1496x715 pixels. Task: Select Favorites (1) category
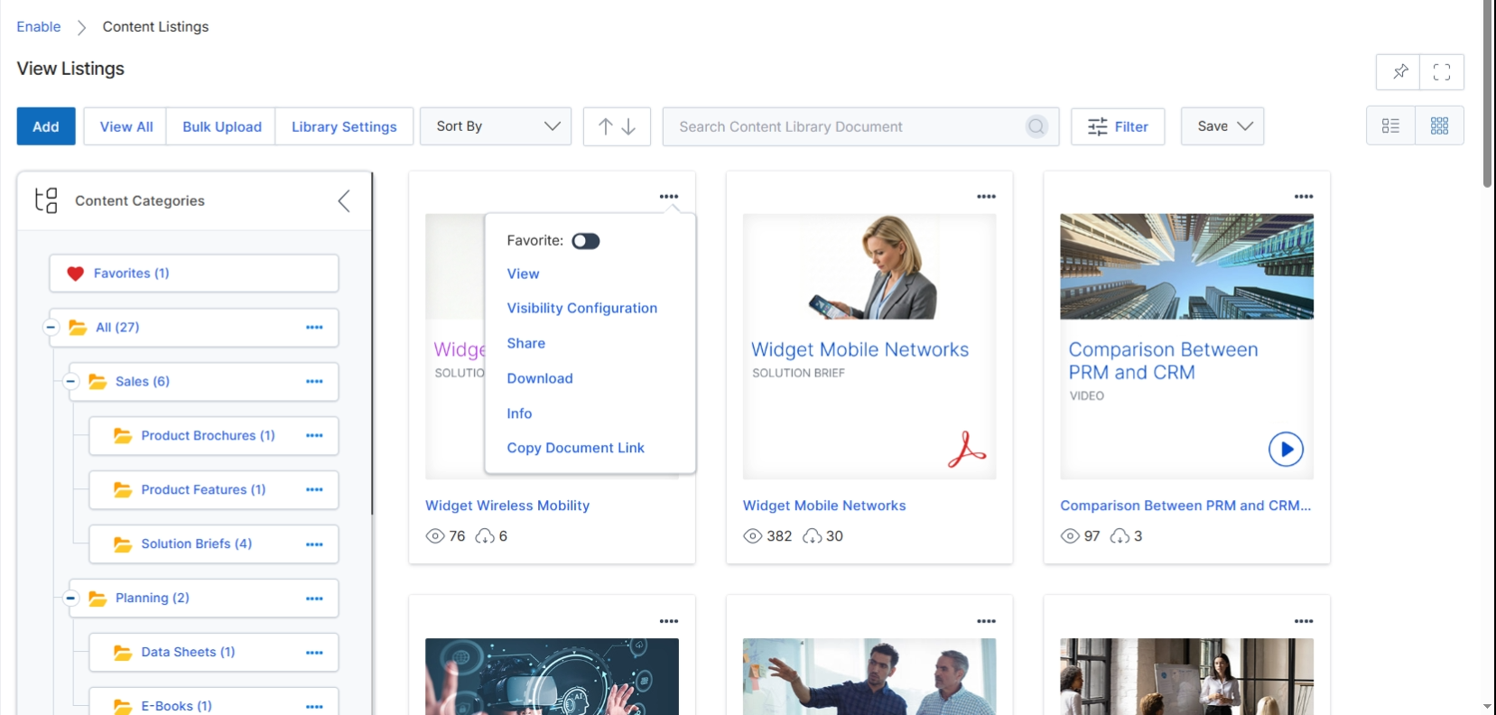[x=194, y=274]
